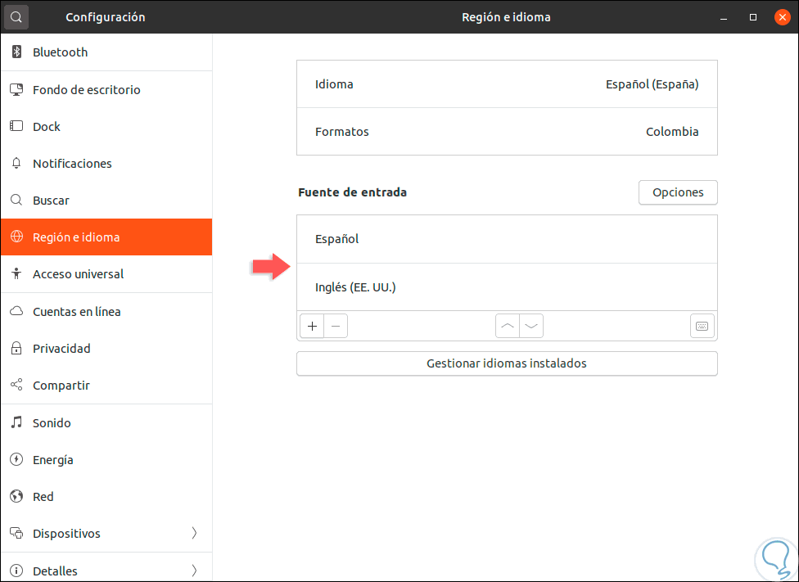Image resolution: width=799 pixels, height=582 pixels.
Task: Expand the Dispositivos submenu chevron
Action: (194, 534)
